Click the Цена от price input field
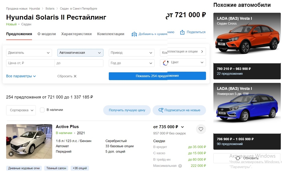Viewport: 282px width, 172px height. 30,63
